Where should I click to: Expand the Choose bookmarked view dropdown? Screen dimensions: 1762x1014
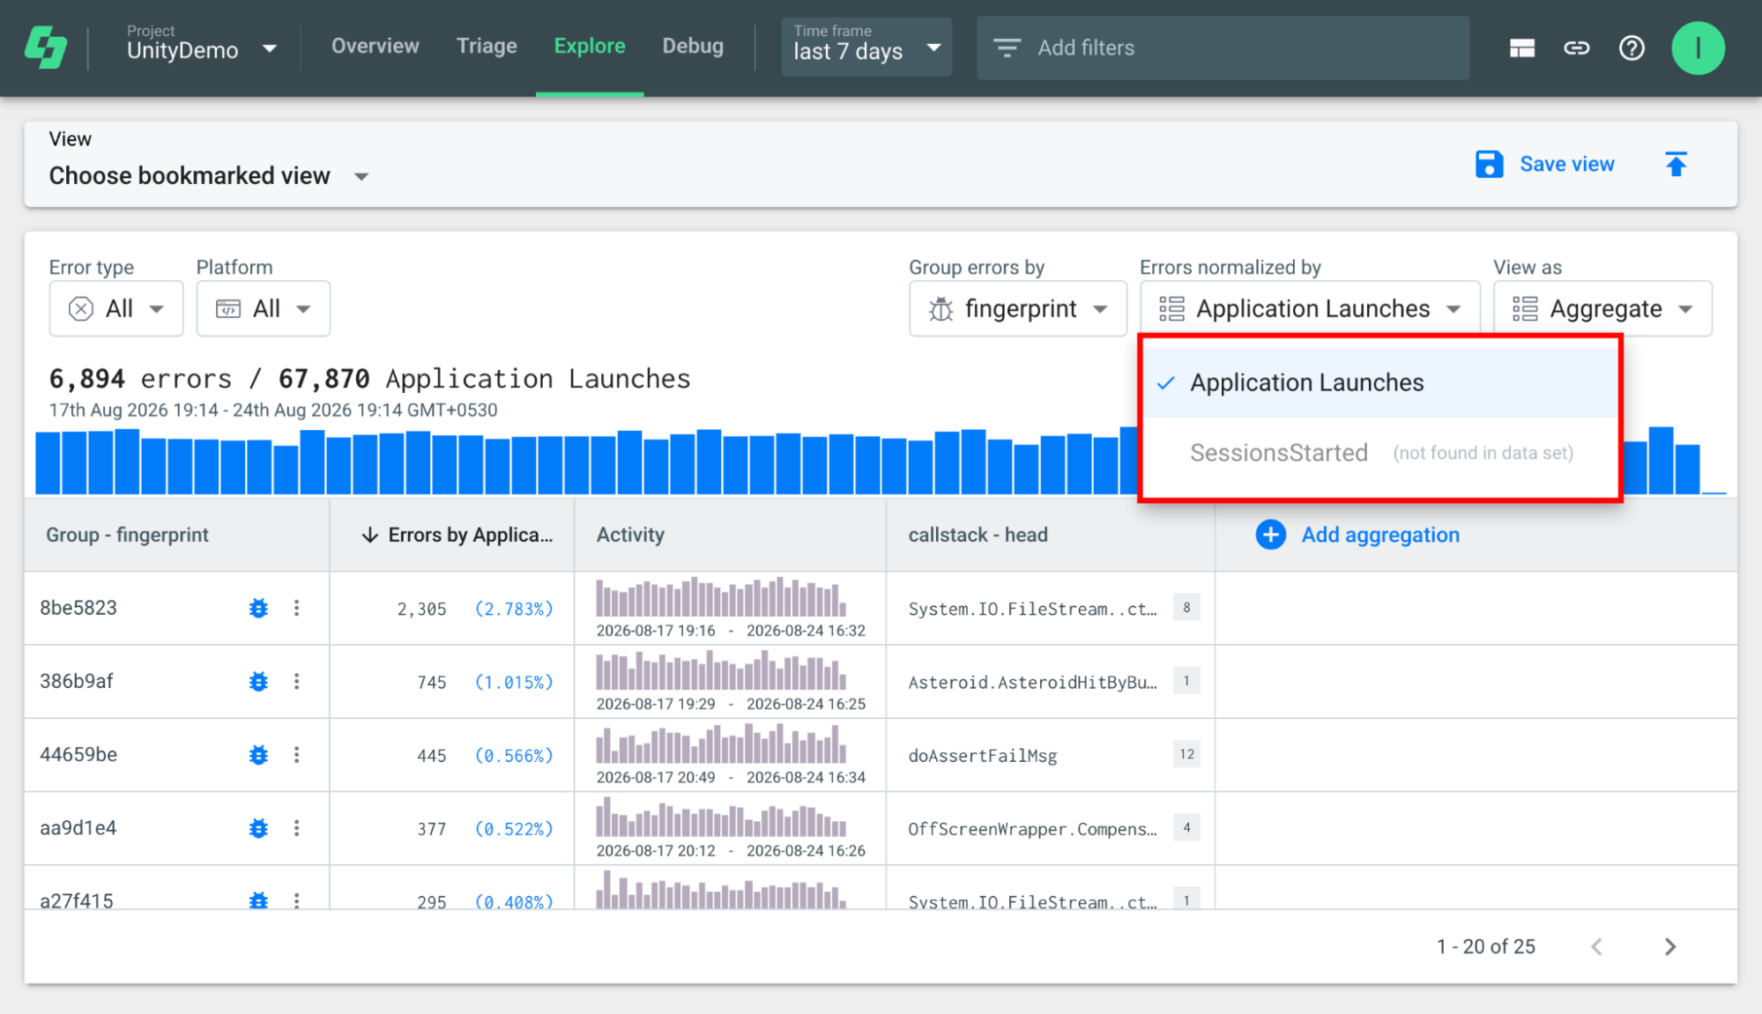coord(209,176)
